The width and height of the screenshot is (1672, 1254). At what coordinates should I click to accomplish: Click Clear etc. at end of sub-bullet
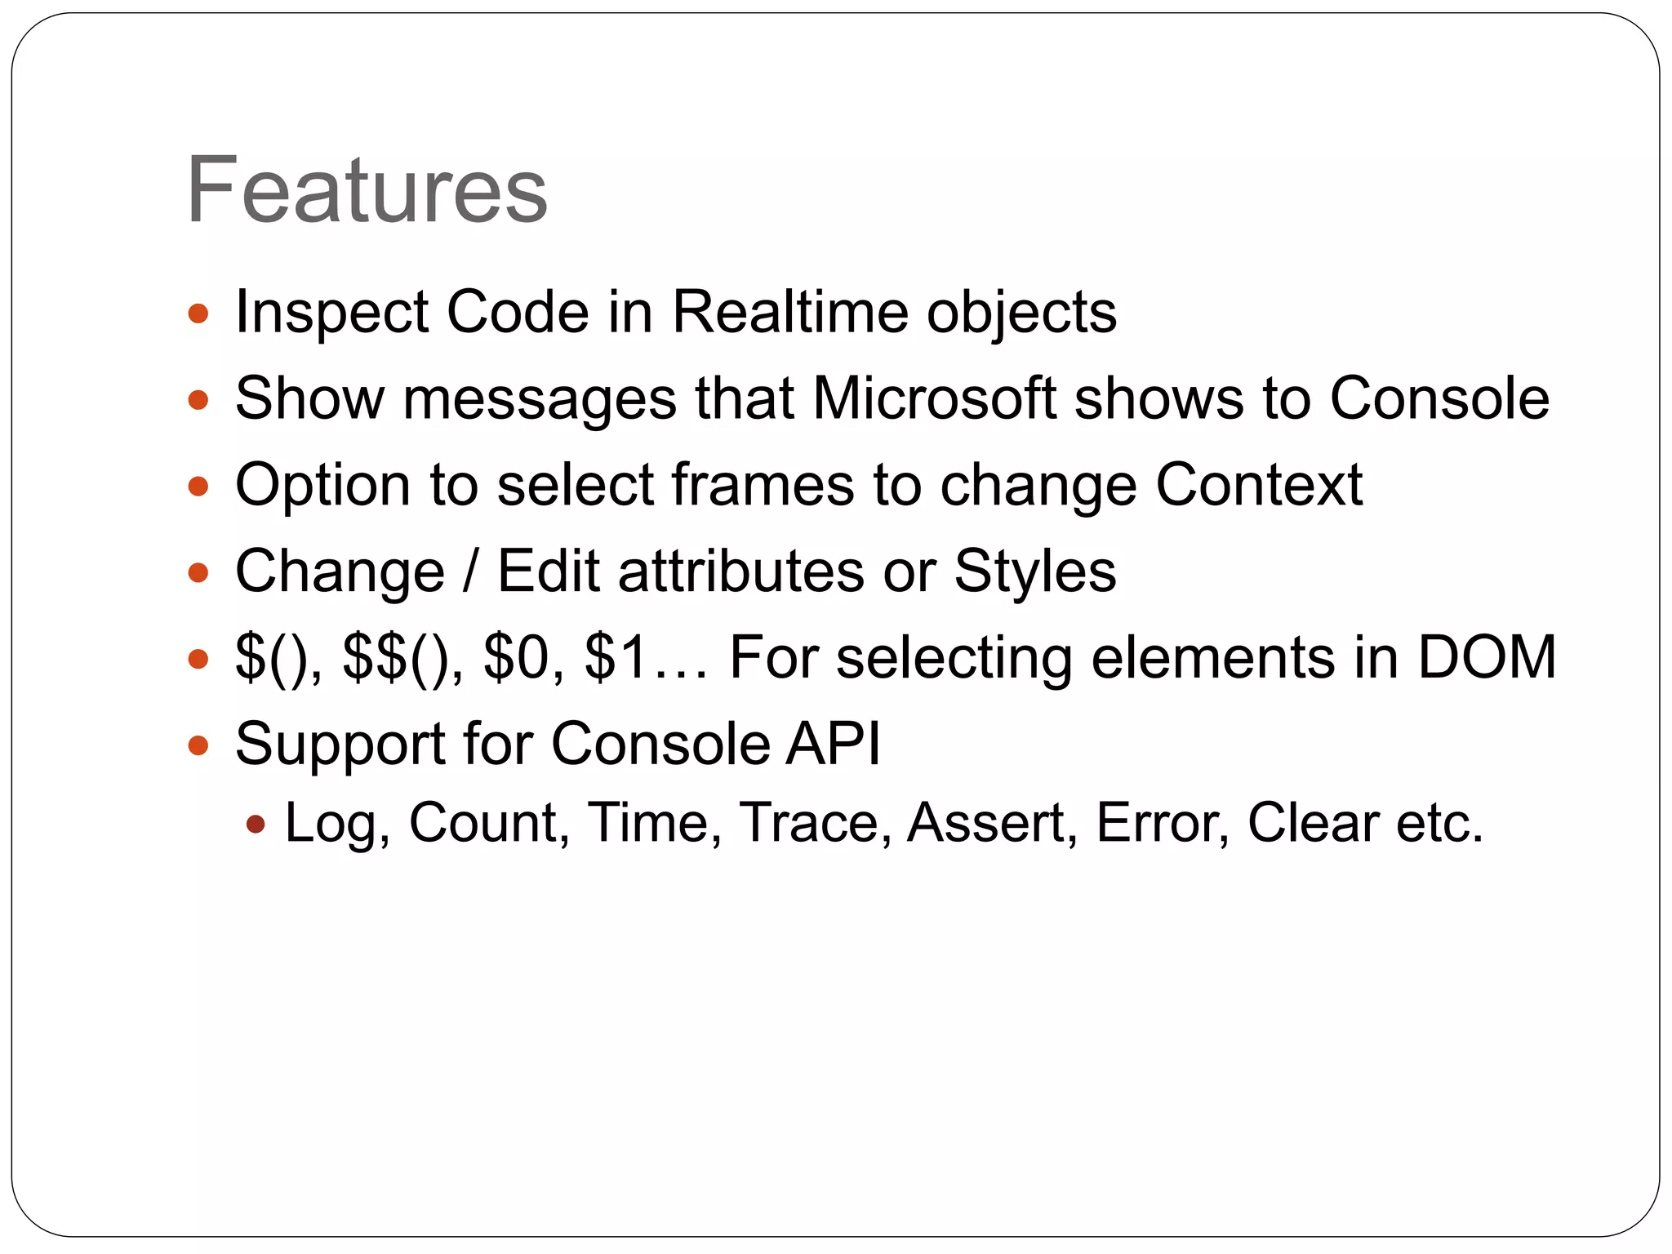point(1365,822)
